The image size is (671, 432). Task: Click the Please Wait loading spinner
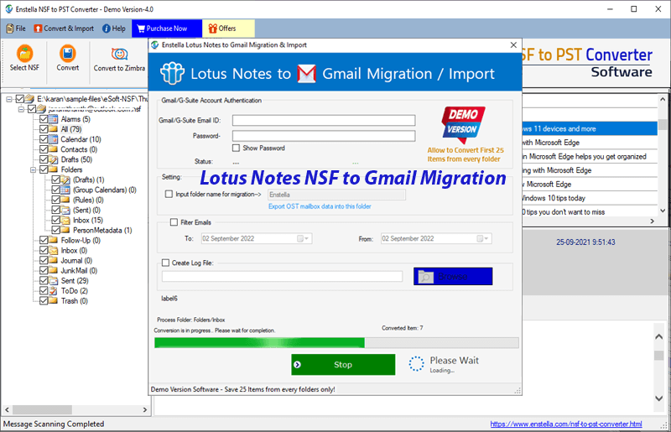(x=416, y=364)
